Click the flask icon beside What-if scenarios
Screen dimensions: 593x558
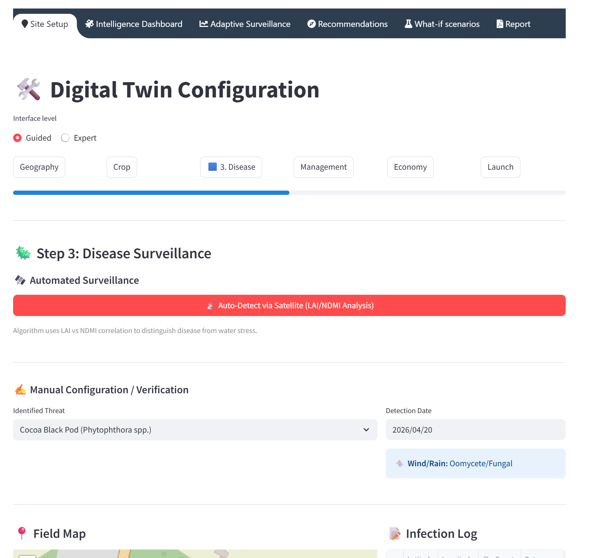pyautogui.click(x=408, y=24)
